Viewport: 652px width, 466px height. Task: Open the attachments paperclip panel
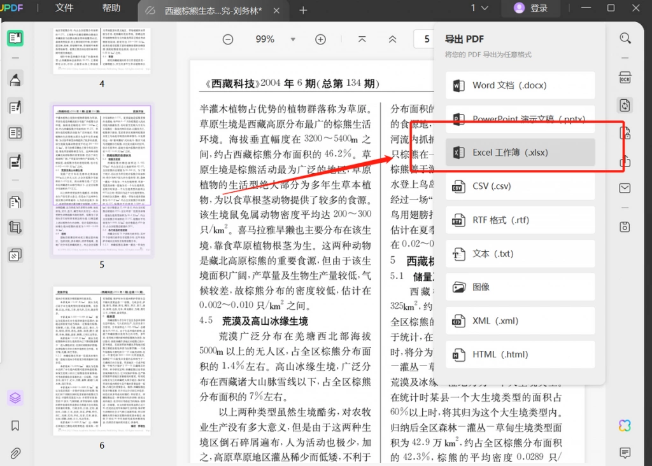coord(15,453)
